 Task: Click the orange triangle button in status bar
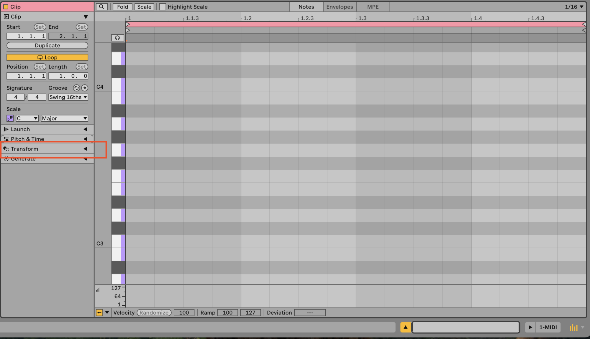click(405, 327)
